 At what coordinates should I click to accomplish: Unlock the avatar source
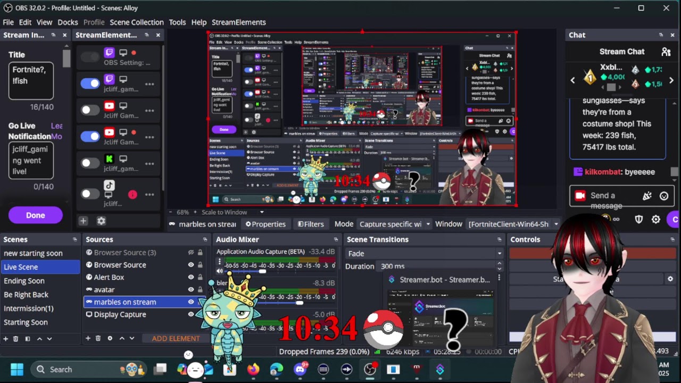click(200, 289)
